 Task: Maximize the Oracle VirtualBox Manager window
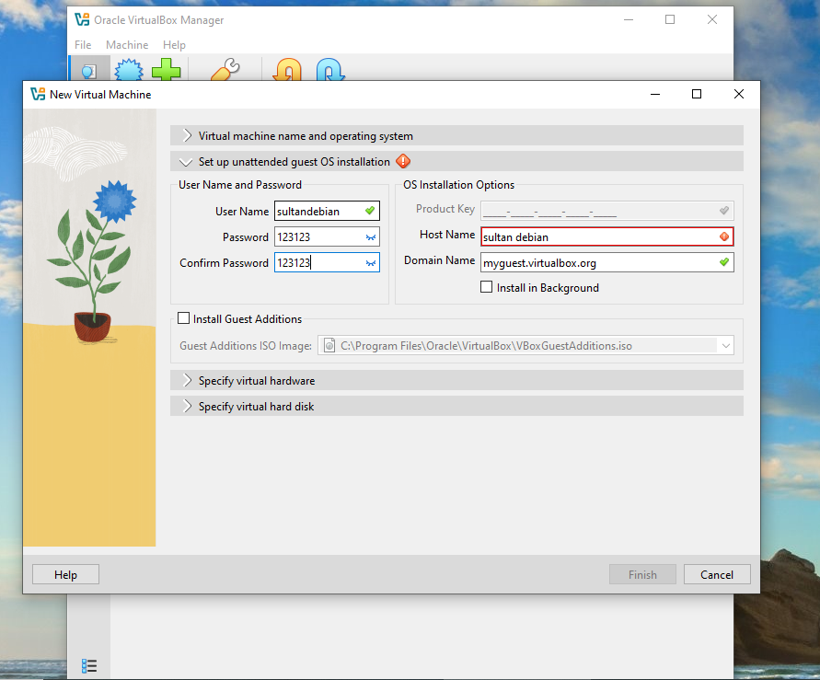point(670,20)
